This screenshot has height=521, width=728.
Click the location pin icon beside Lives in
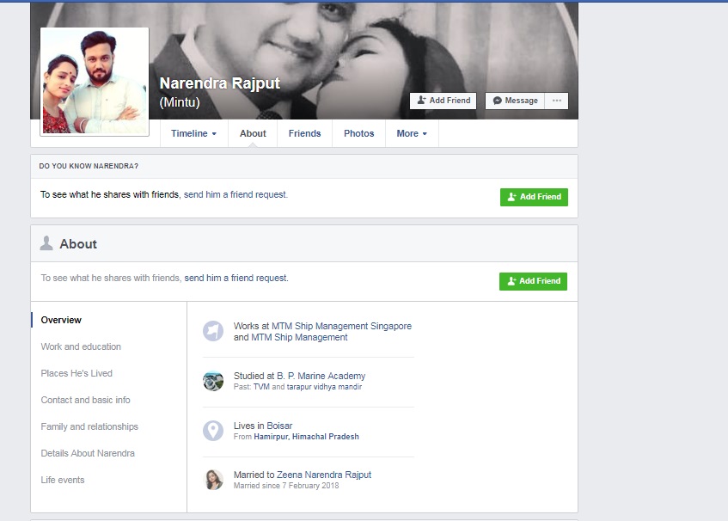coord(213,431)
